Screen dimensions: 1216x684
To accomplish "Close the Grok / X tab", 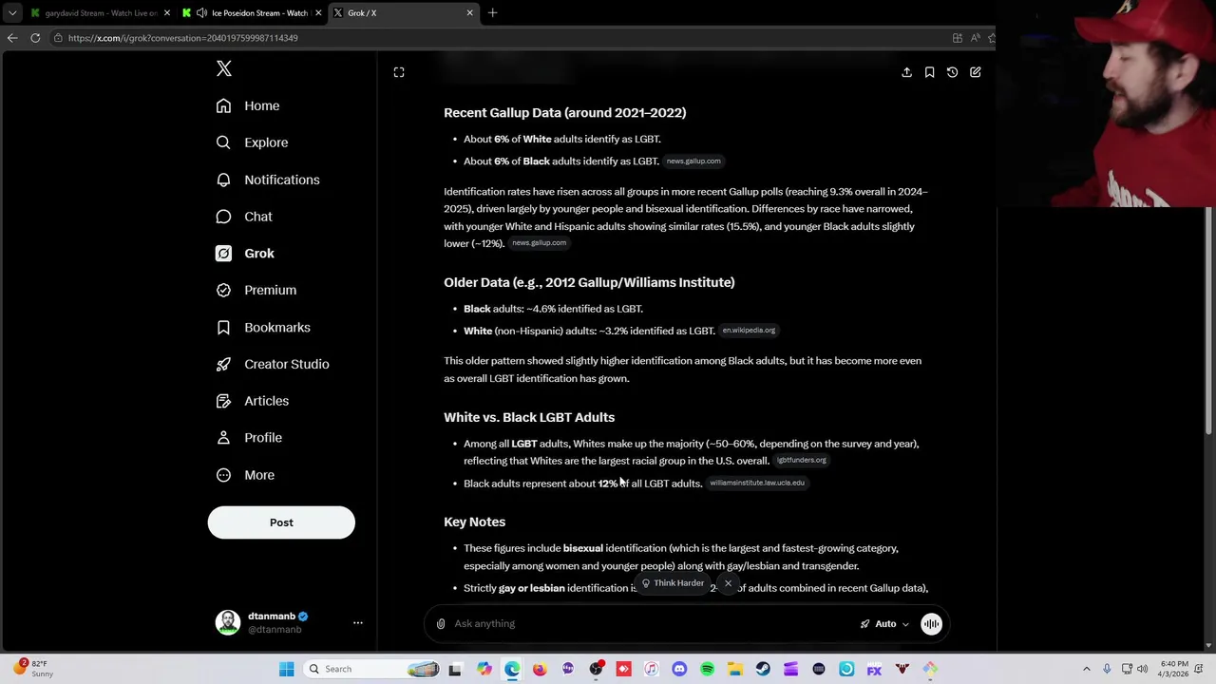I will pyautogui.click(x=469, y=13).
